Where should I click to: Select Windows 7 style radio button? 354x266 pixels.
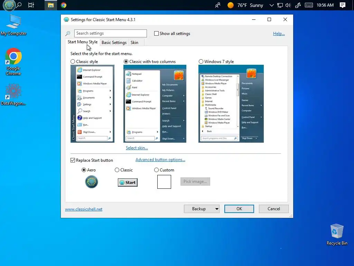tap(201, 62)
